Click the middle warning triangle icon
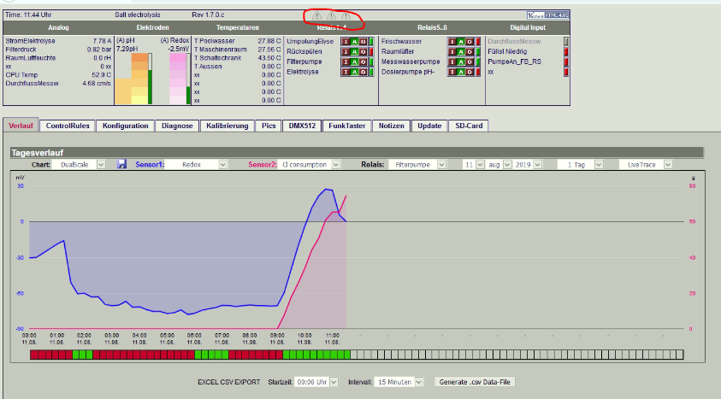The image size is (721, 399). (331, 15)
